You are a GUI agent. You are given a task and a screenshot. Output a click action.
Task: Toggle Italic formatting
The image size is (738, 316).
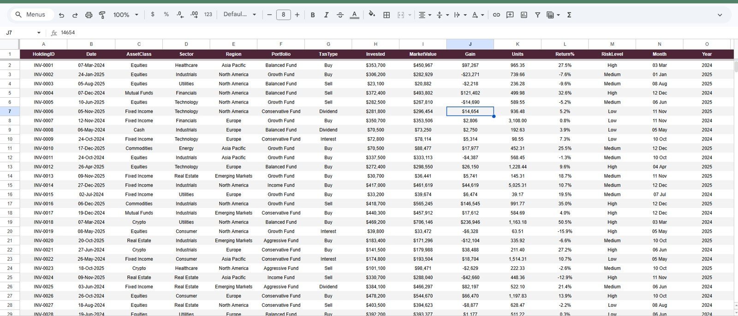pos(326,15)
